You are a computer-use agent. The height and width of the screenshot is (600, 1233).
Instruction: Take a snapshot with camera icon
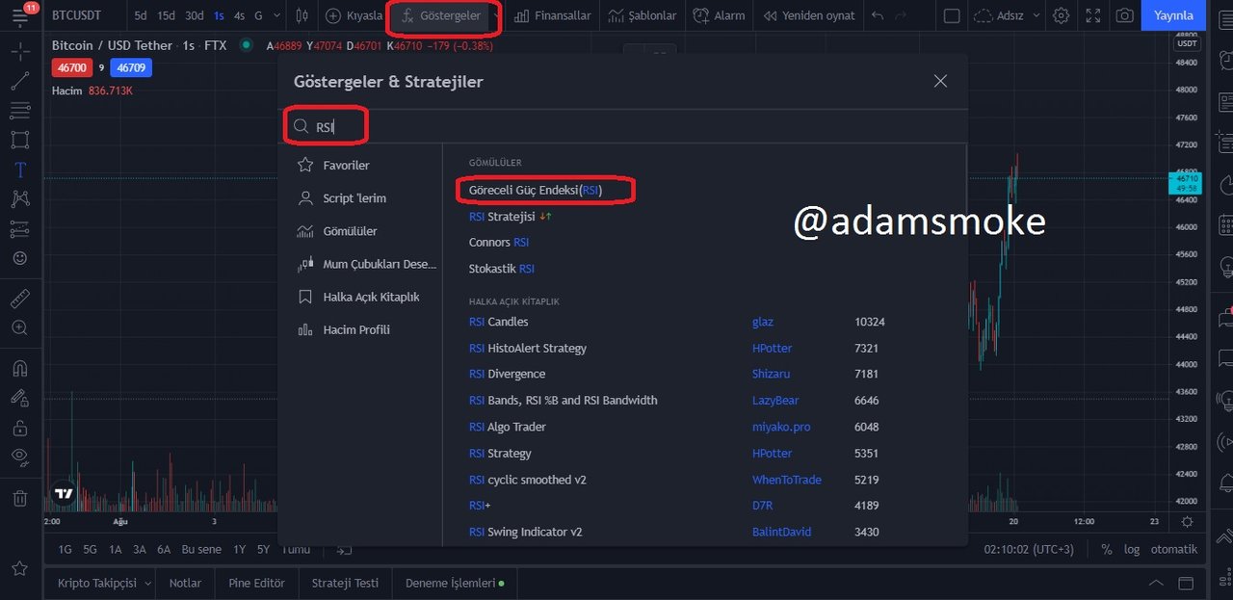pyautogui.click(x=1124, y=15)
